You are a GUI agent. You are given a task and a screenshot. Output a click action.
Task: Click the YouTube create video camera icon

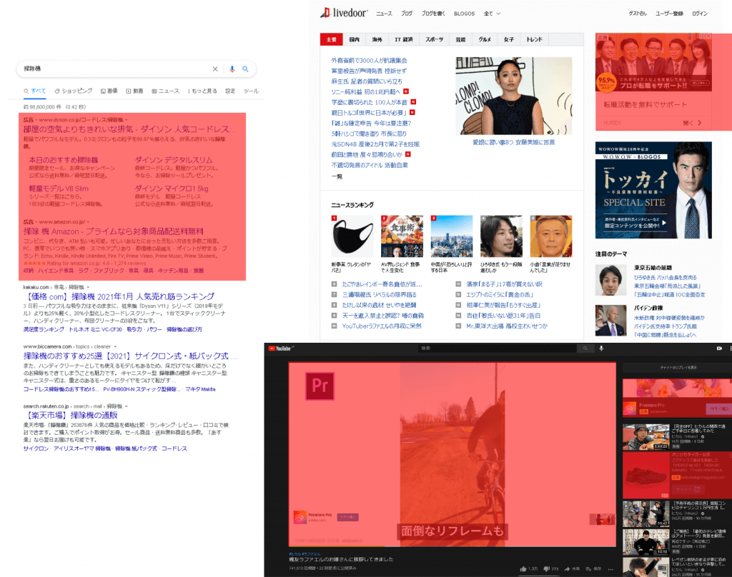[x=719, y=348]
